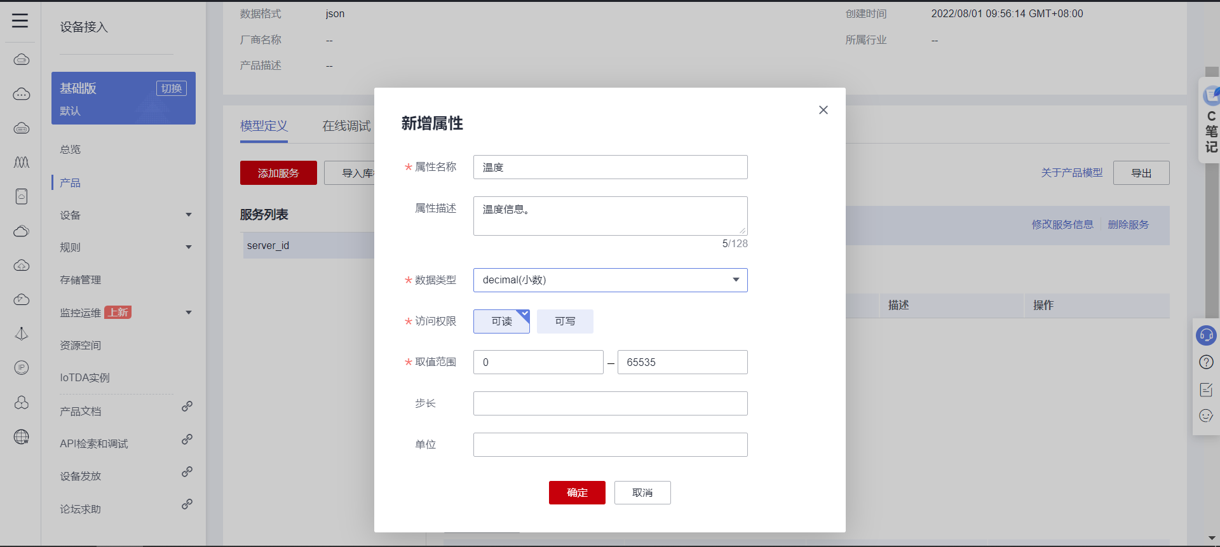Click the 操作 column header

point(1043,305)
